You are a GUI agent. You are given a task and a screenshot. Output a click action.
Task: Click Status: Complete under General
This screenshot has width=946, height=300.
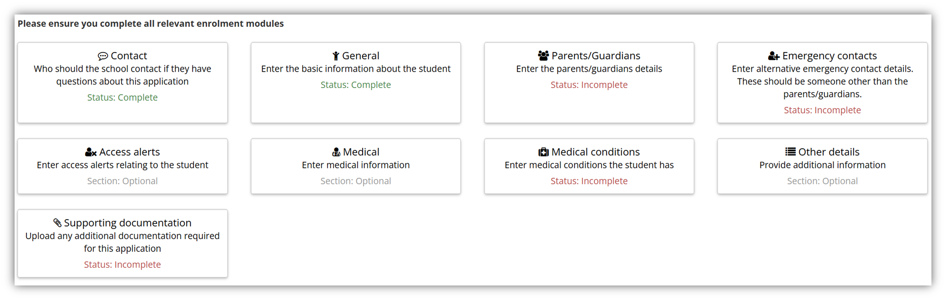tap(355, 85)
